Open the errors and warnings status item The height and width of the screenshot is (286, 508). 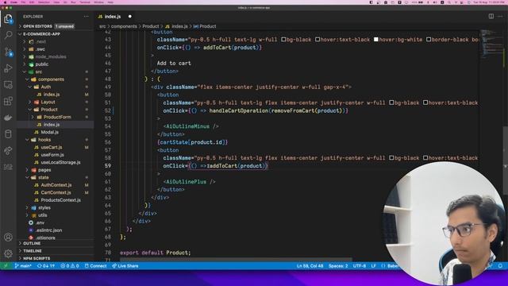pos(70,266)
